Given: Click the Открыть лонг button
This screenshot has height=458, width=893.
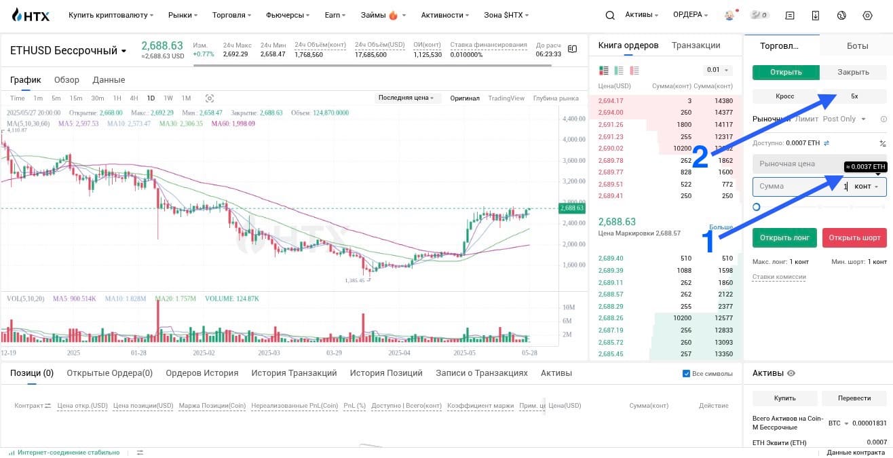Looking at the screenshot, I should pos(784,238).
